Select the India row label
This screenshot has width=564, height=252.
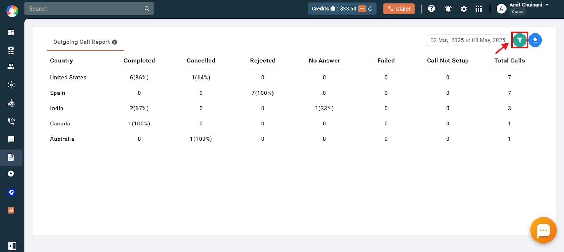pyautogui.click(x=56, y=108)
